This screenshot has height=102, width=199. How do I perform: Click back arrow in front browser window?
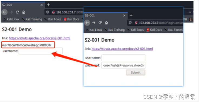87,23
